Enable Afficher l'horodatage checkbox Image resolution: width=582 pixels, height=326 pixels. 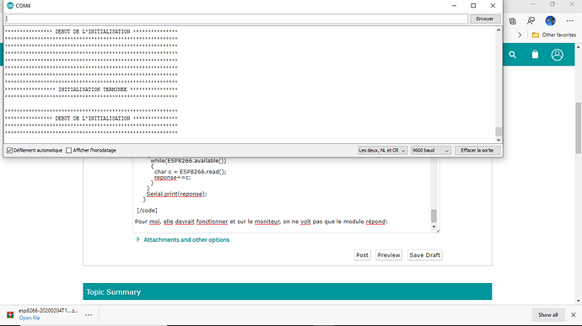pyautogui.click(x=68, y=150)
